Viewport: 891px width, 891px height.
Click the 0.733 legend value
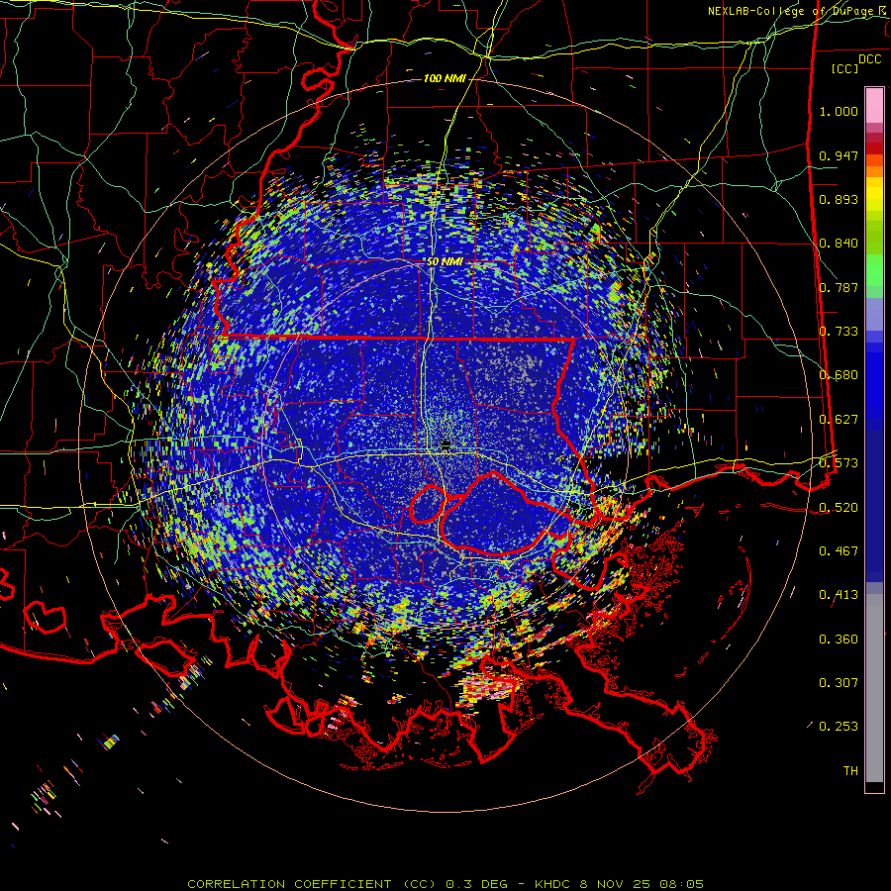pyautogui.click(x=839, y=332)
